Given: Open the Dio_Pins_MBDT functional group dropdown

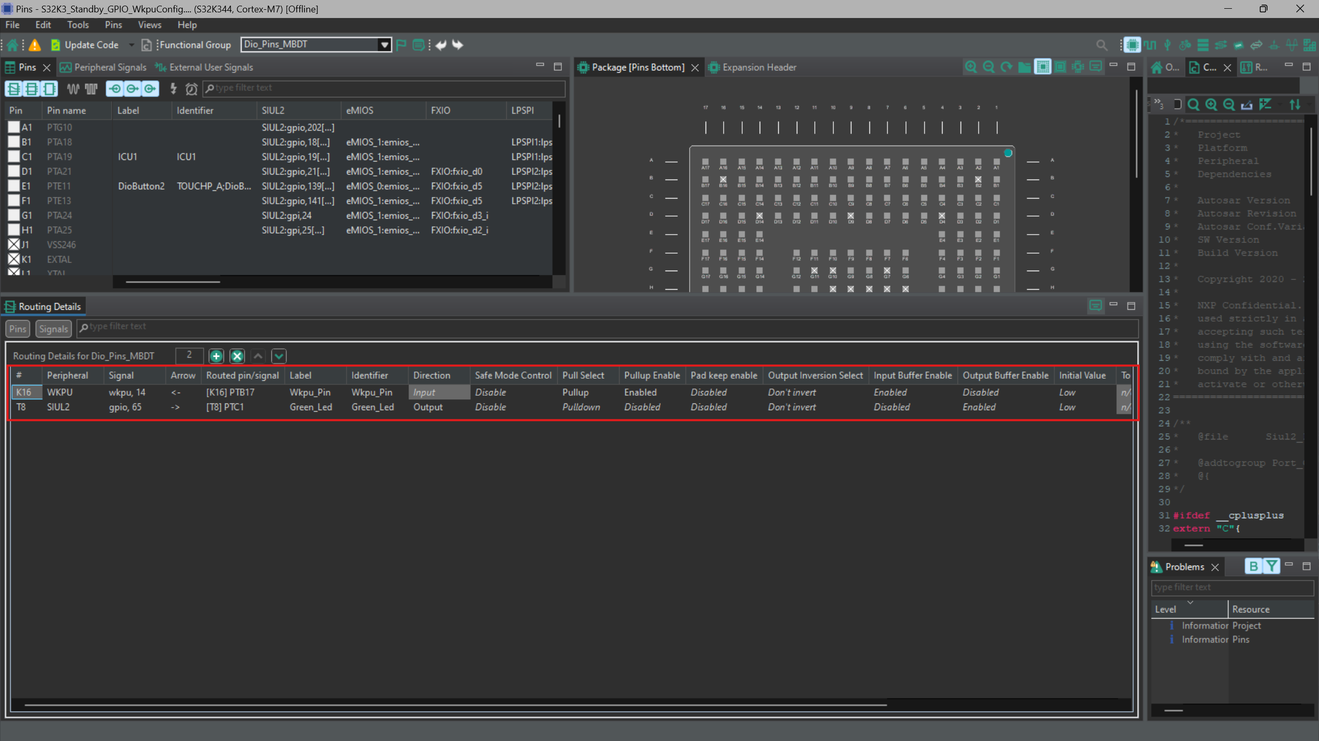Looking at the screenshot, I should (384, 44).
